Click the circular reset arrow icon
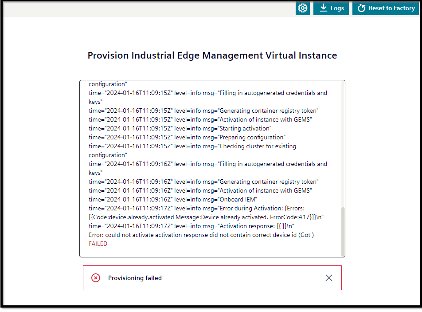This screenshot has width=422, height=312. click(361, 8)
